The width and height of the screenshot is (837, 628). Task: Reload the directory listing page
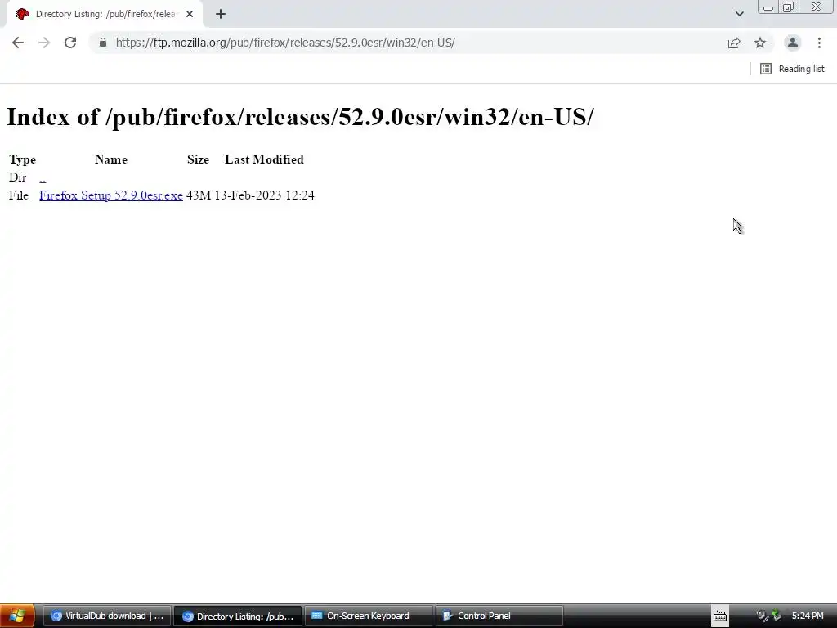point(70,43)
